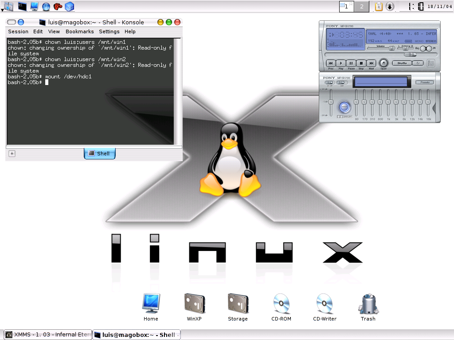Click the pill-shaped button in Konsole titlebar

coord(11,22)
